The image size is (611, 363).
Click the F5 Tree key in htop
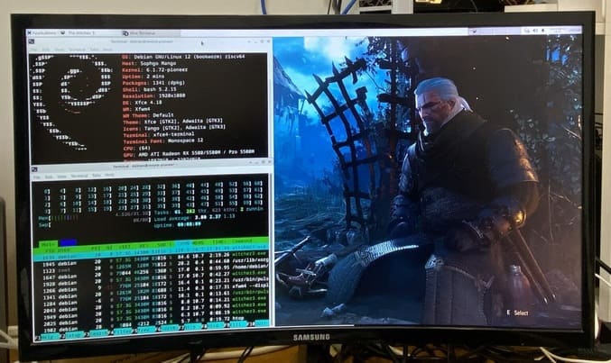click(x=145, y=330)
